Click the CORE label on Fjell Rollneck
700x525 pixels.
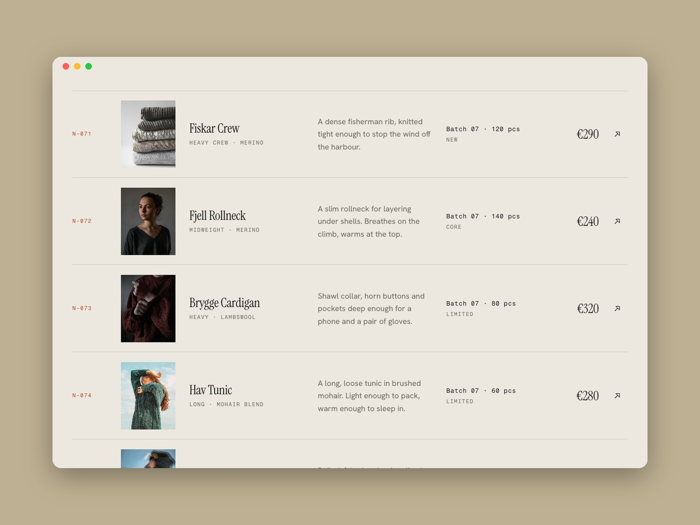coord(454,227)
